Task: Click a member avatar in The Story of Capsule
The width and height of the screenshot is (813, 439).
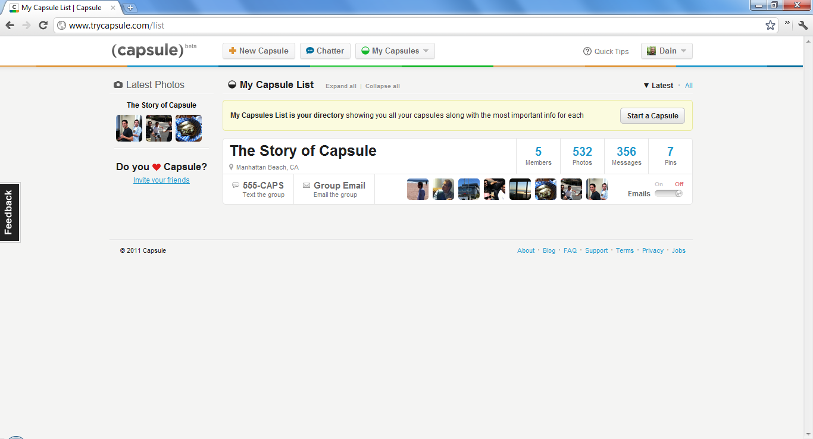Action: [x=418, y=189]
